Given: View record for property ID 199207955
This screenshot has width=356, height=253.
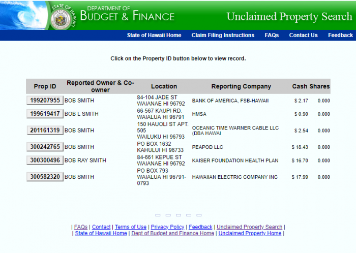Looking at the screenshot, I should click(x=45, y=100).
